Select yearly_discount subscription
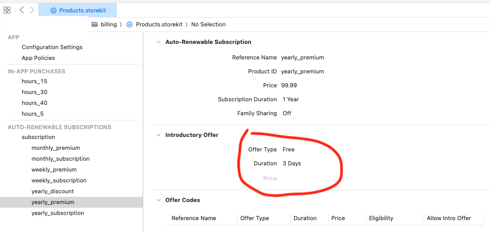The height and width of the screenshot is (232, 491). pyautogui.click(x=52, y=191)
